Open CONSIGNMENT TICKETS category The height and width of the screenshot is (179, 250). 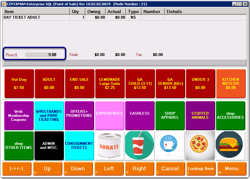point(79,146)
